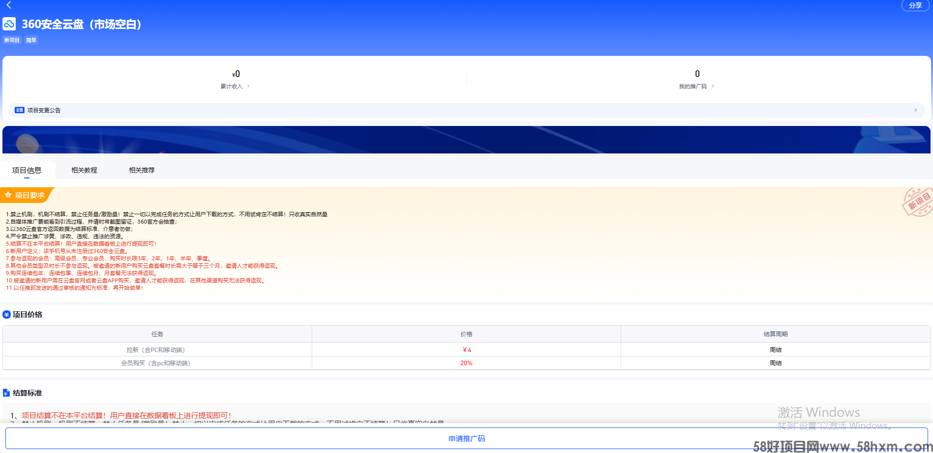Viewport: 933px width, 453px height.
Task: Select the 项目信息 tab
Action: [27, 170]
